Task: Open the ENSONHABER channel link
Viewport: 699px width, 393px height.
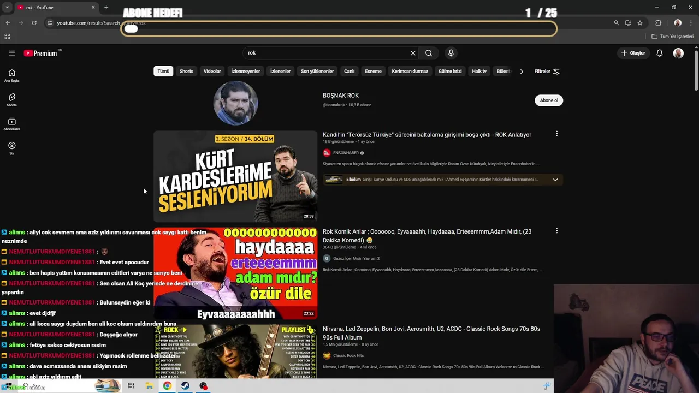Action: 346,153
